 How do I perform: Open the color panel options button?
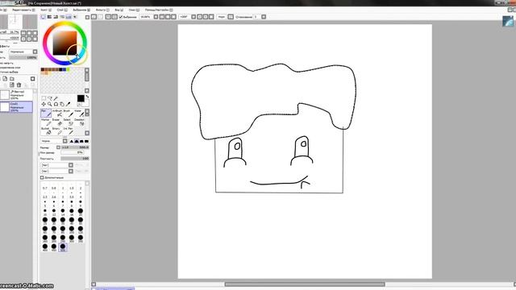[87, 17]
